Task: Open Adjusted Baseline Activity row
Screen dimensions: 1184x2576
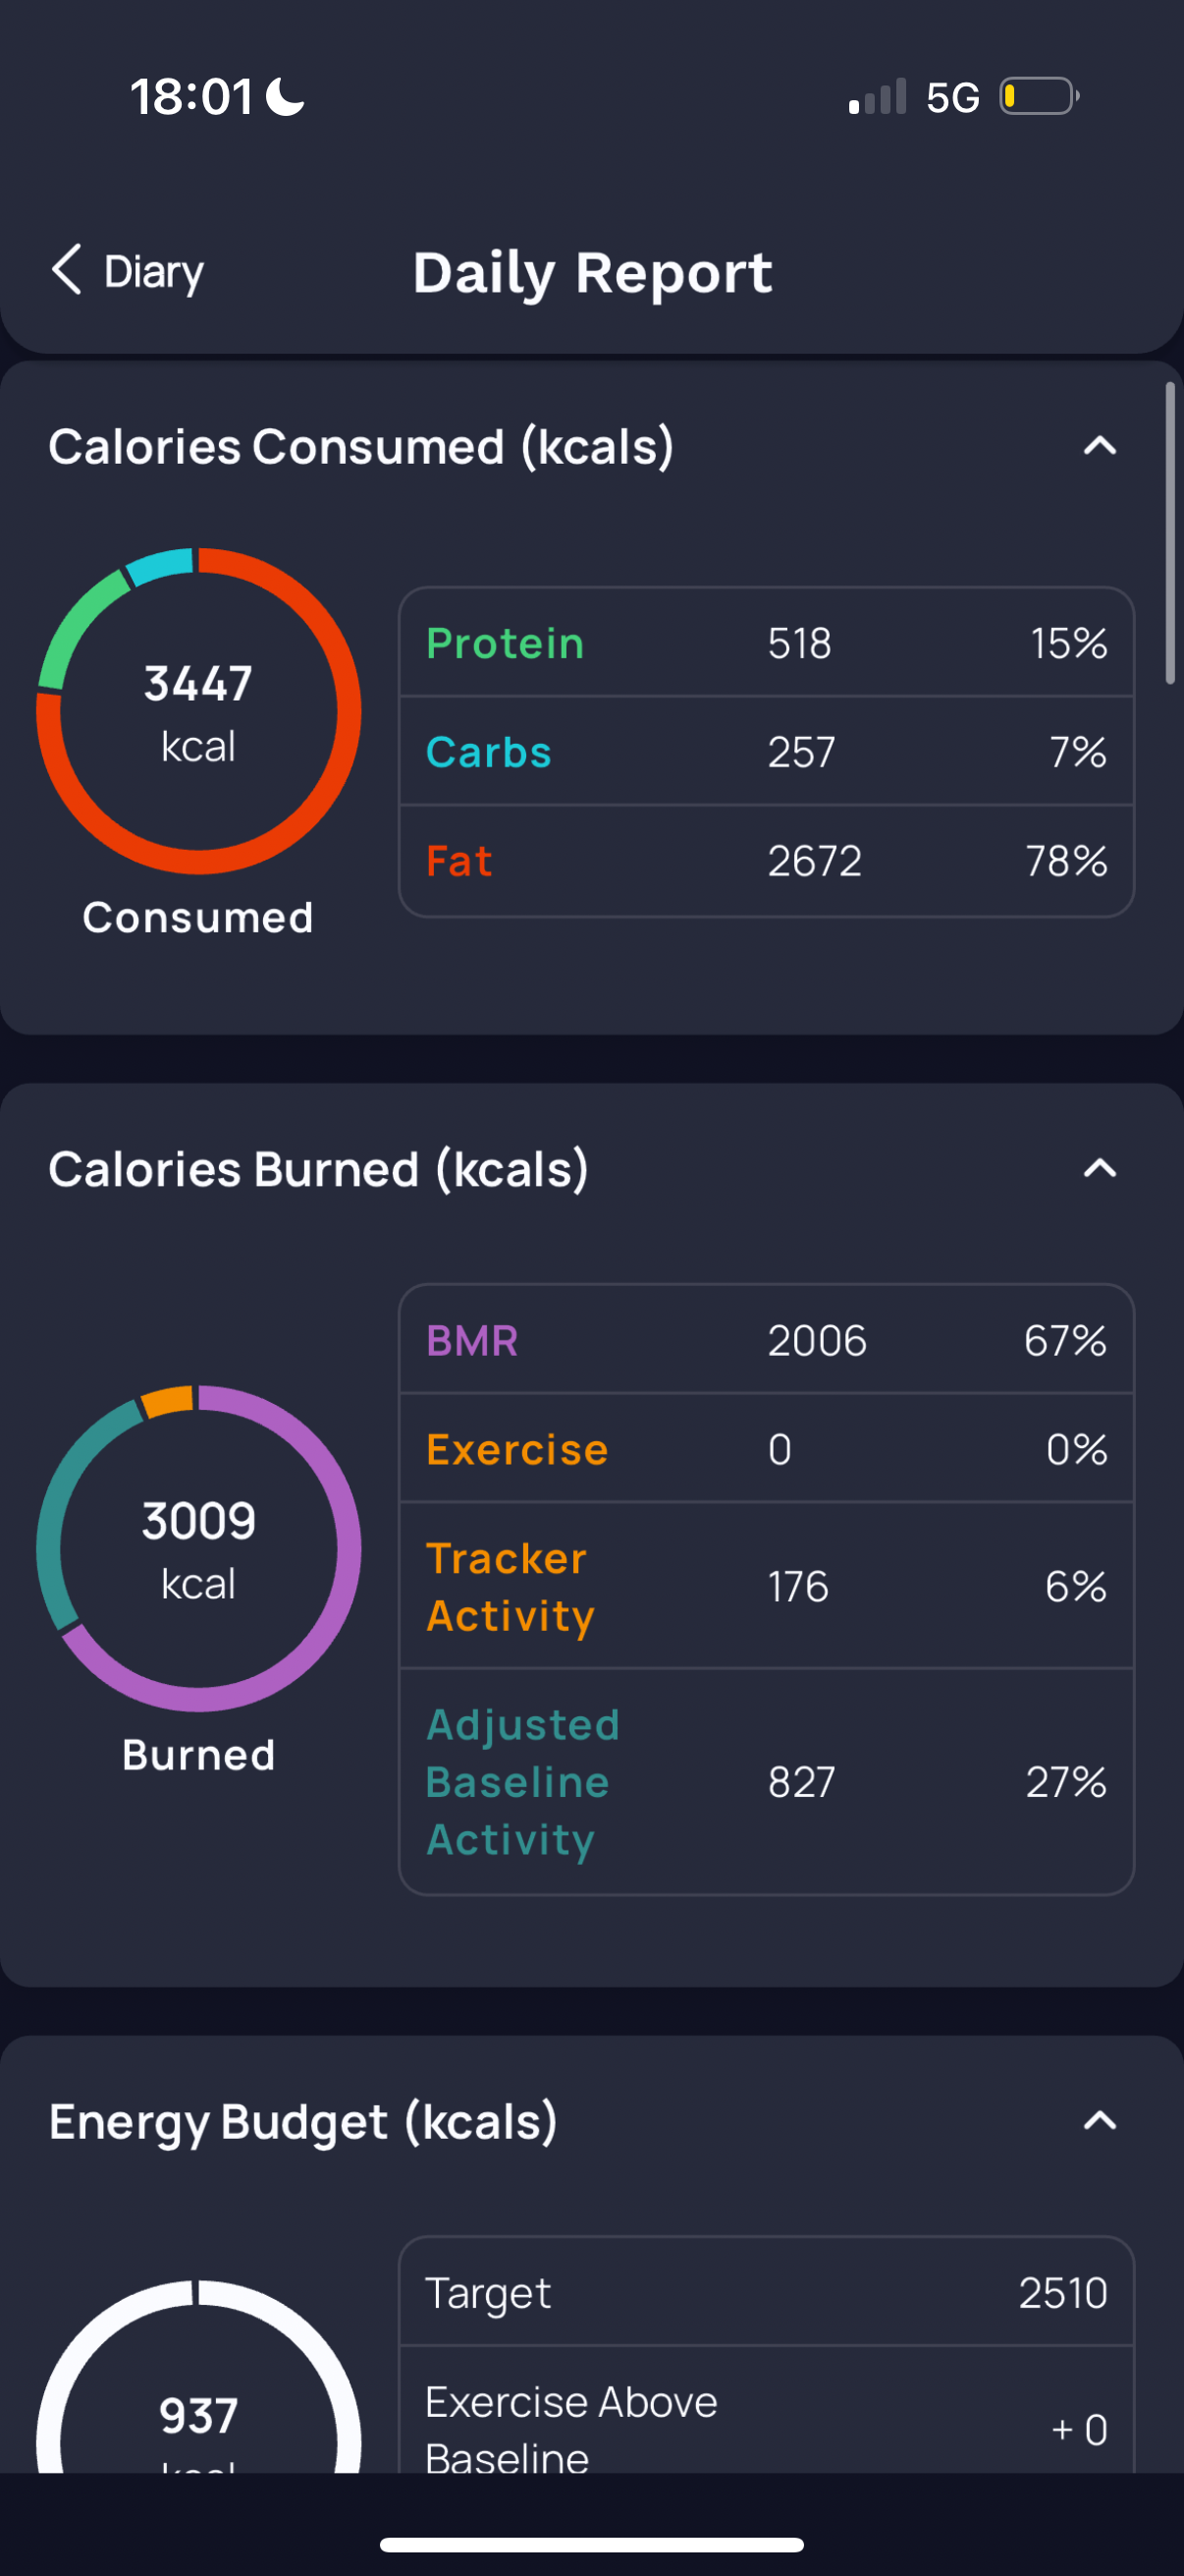Action: [x=767, y=1782]
